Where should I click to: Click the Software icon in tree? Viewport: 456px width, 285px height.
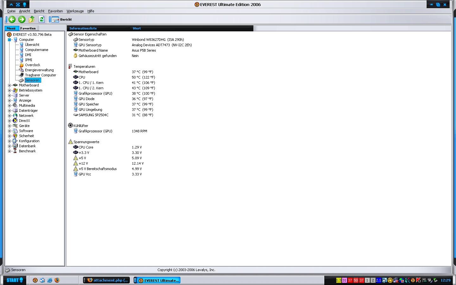(x=15, y=131)
